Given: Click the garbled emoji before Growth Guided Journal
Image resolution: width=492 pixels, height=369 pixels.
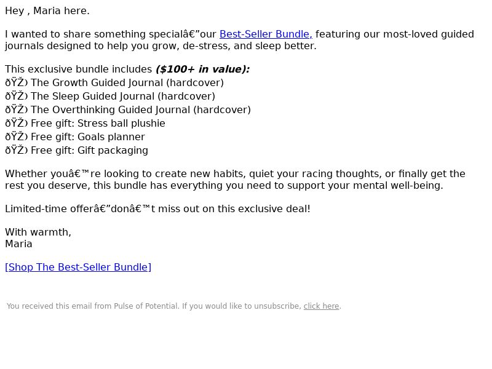Looking at the screenshot, I should pos(17,82).
